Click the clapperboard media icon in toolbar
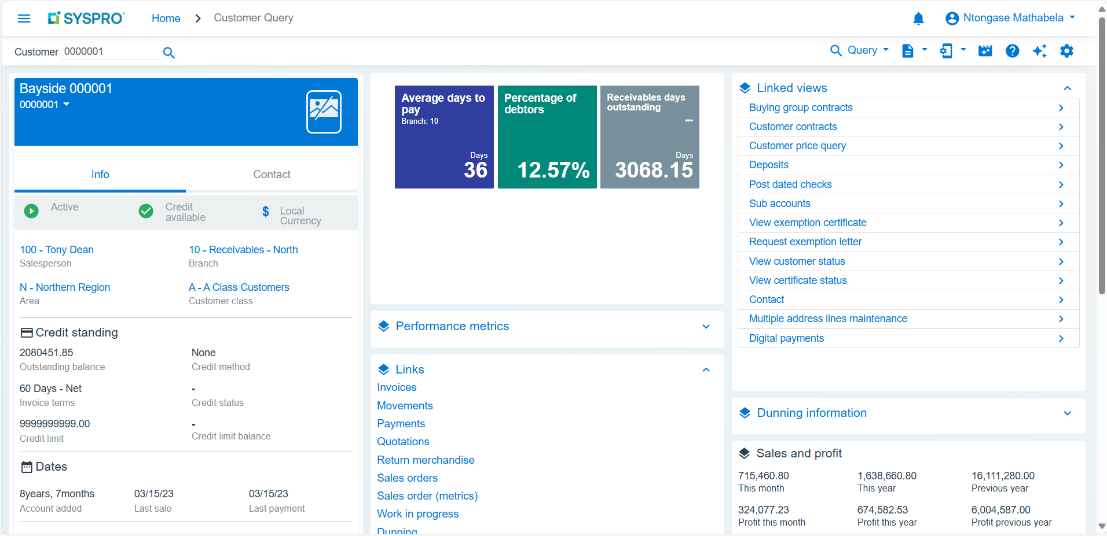Image resolution: width=1107 pixels, height=536 pixels. pos(985,51)
